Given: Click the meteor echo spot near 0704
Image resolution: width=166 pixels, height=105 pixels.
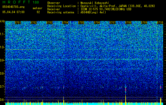Looking at the screenshot, I should point(64,87).
